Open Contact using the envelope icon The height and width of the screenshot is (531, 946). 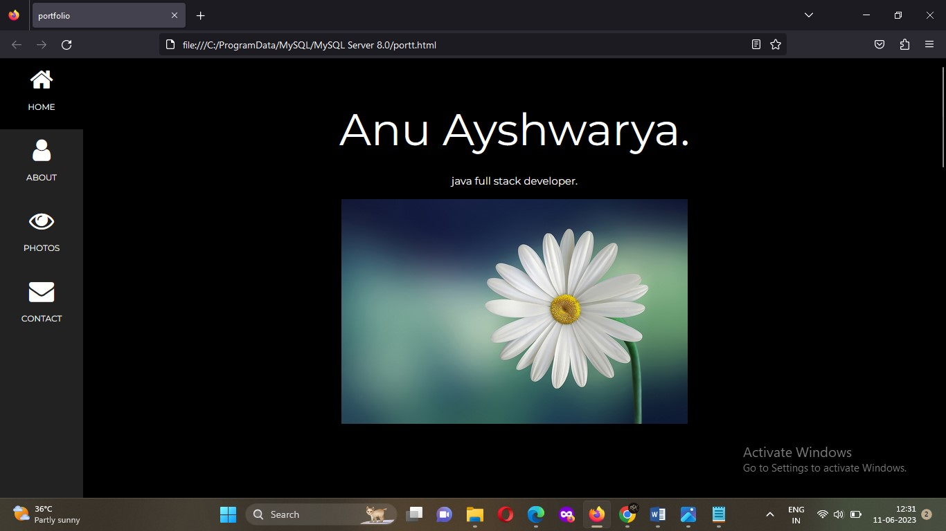tap(41, 292)
